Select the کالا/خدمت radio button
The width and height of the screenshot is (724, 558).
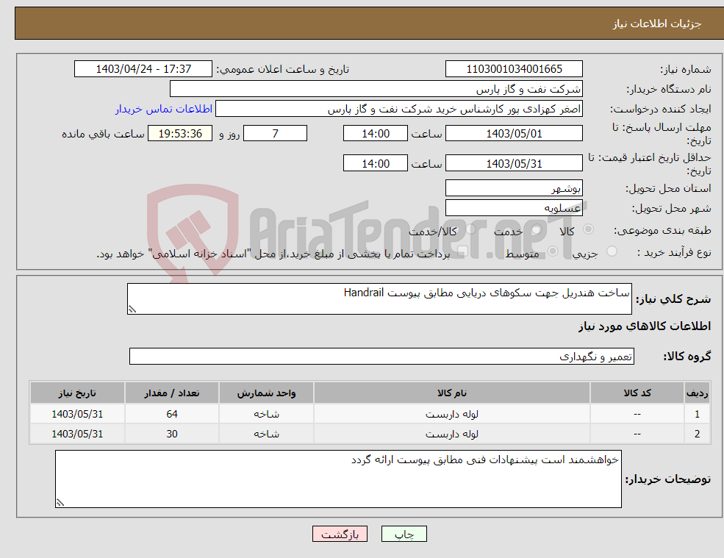point(470,229)
